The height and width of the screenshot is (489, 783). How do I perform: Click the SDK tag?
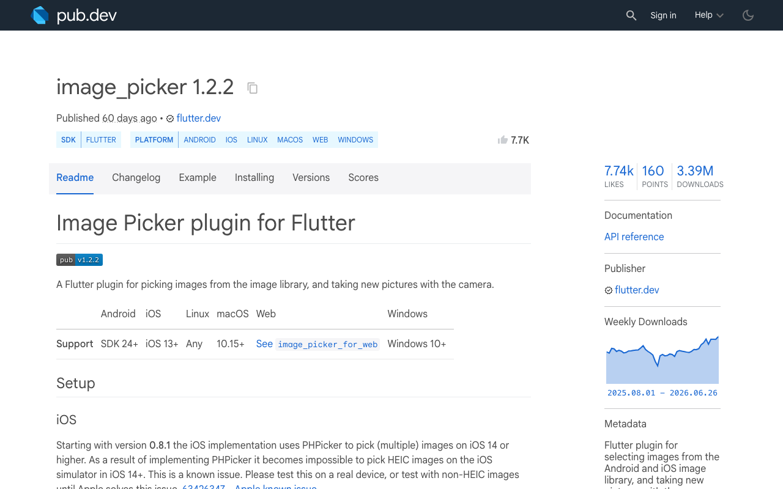tap(69, 140)
